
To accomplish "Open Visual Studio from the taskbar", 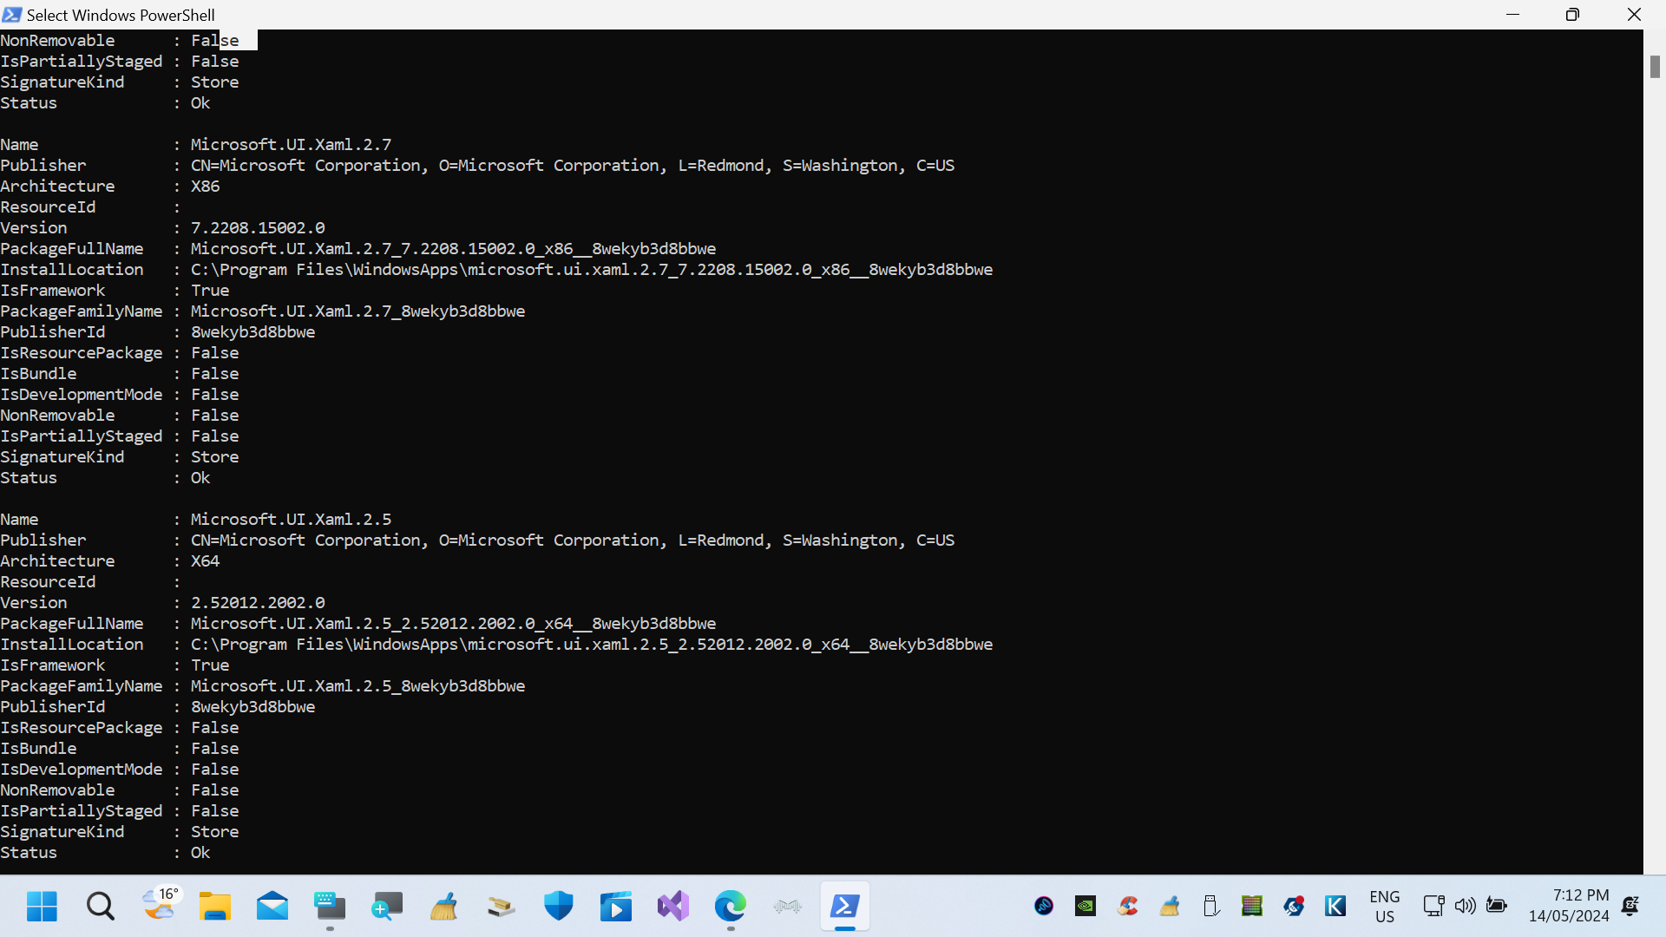I will coord(672,906).
